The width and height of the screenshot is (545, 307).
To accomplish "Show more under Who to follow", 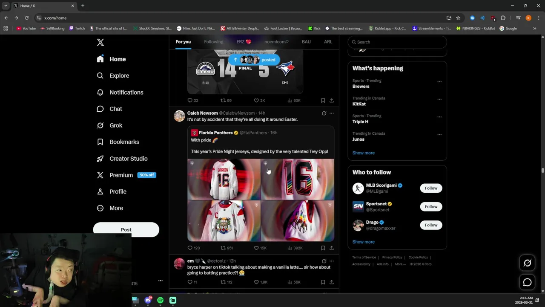I will (363, 242).
